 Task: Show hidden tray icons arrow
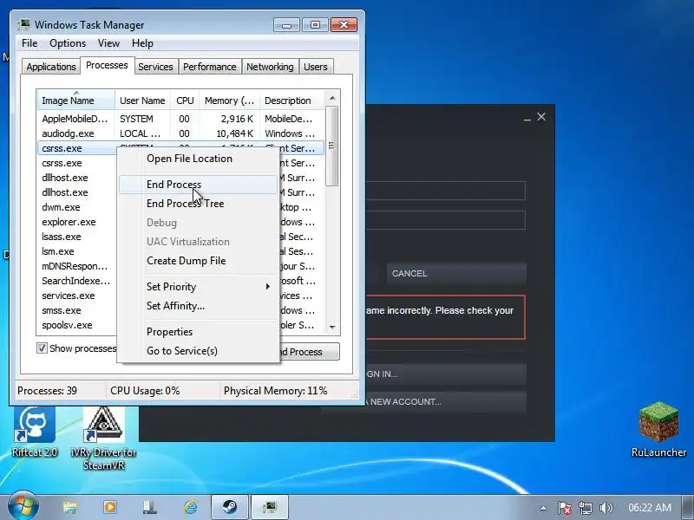pos(544,508)
